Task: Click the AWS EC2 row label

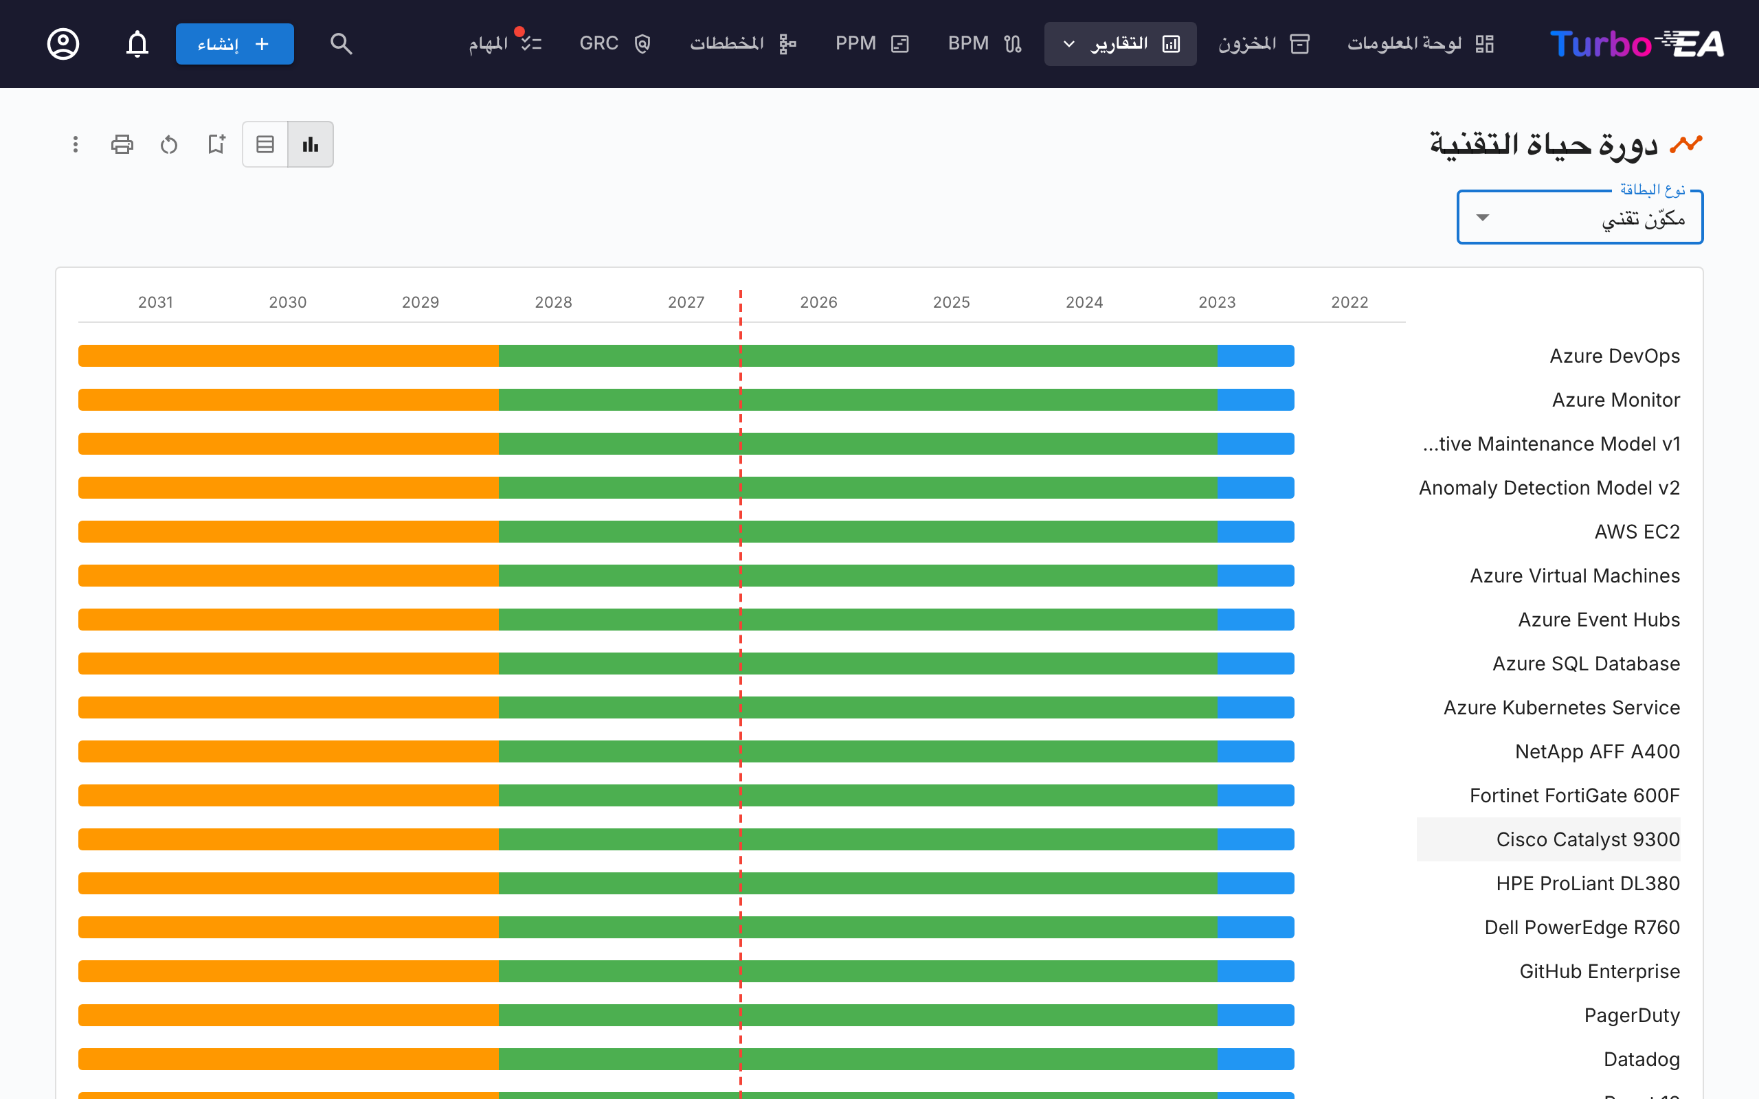Action: pyautogui.click(x=1637, y=532)
